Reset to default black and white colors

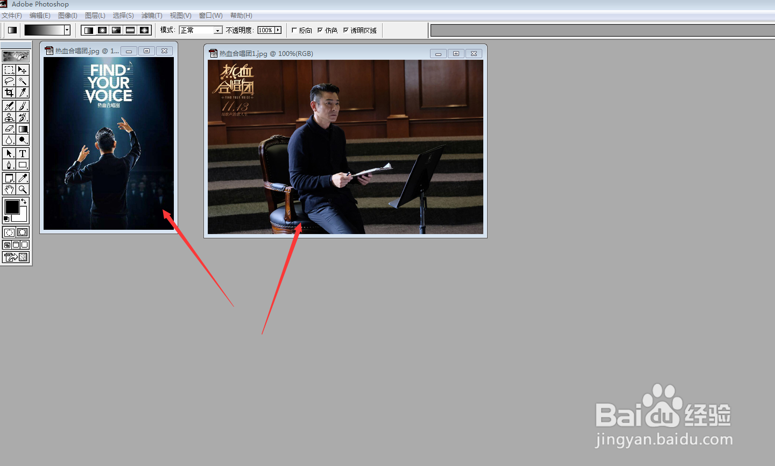click(x=6, y=219)
